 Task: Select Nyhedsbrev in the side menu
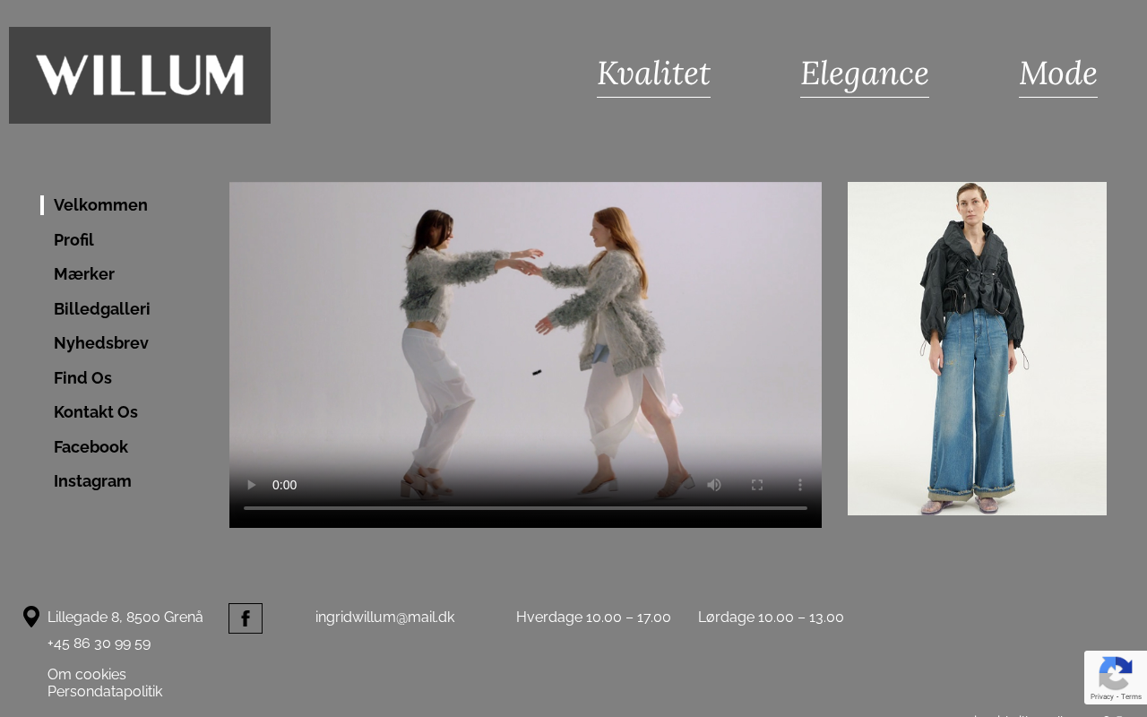coord(101,343)
